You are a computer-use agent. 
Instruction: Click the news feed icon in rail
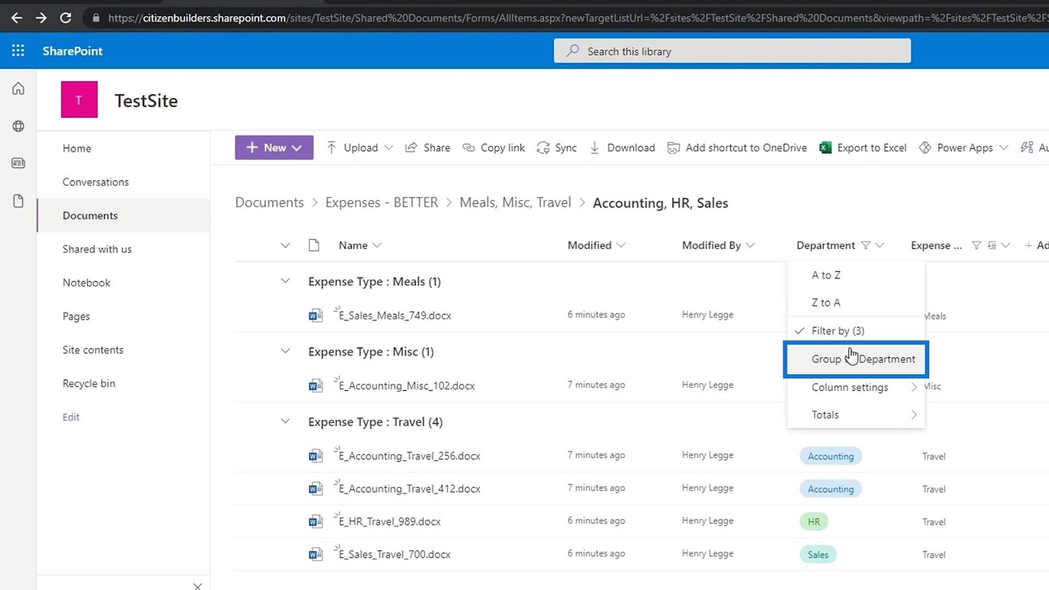point(18,163)
